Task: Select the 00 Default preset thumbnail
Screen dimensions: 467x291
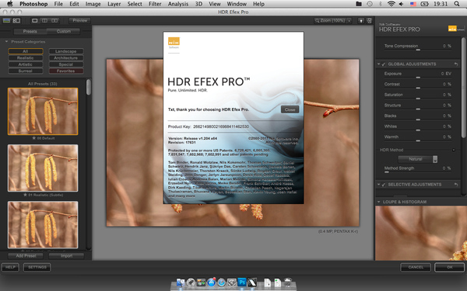Action: pos(43,111)
